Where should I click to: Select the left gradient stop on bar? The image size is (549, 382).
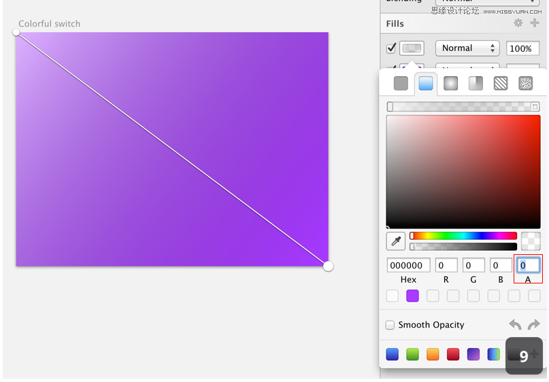pos(390,107)
